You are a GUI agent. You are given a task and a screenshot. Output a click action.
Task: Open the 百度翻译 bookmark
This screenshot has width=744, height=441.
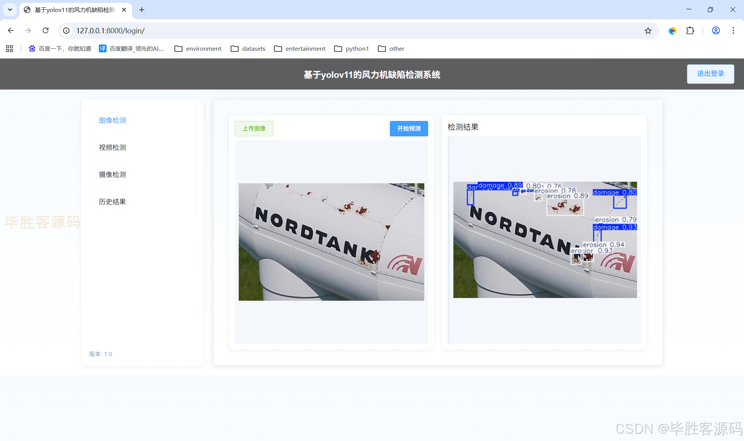coord(131,48)
